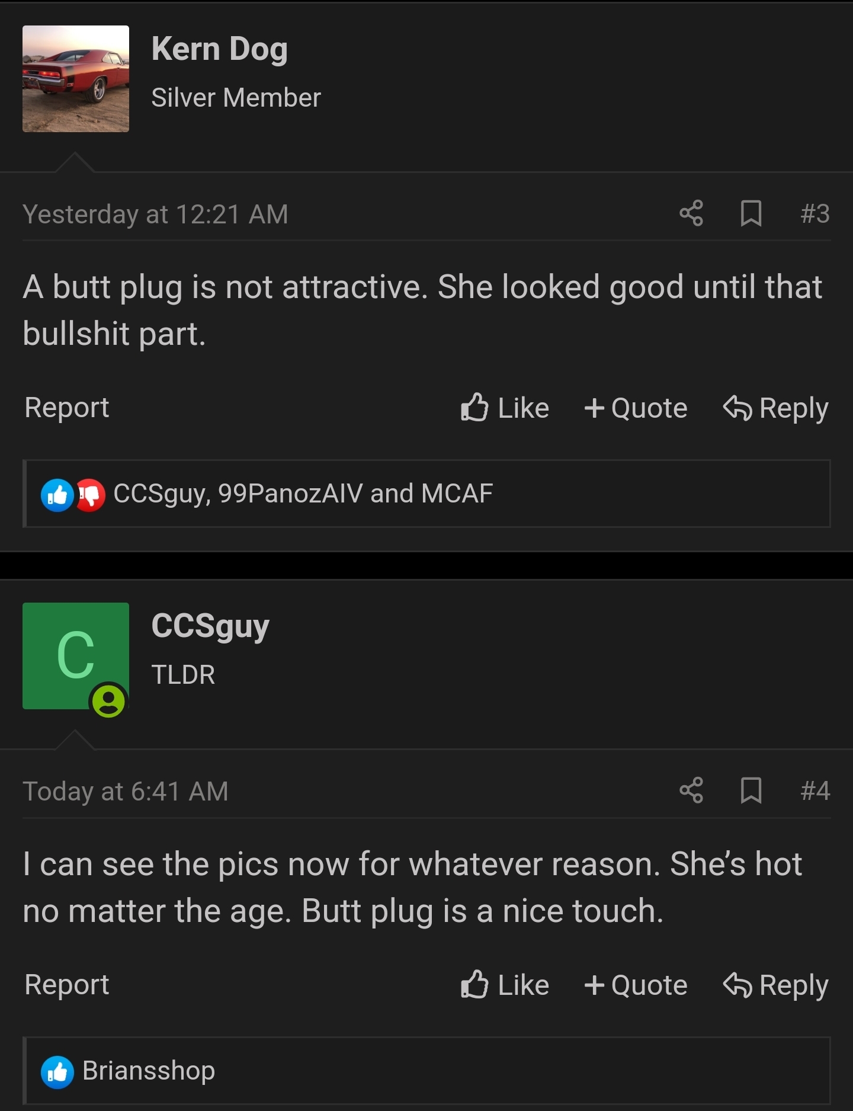Viewport: 853px width, 1111px height.
Task: Add Kern Dog's post to quote
Action: pyautogui.click(x=636, y=408)
